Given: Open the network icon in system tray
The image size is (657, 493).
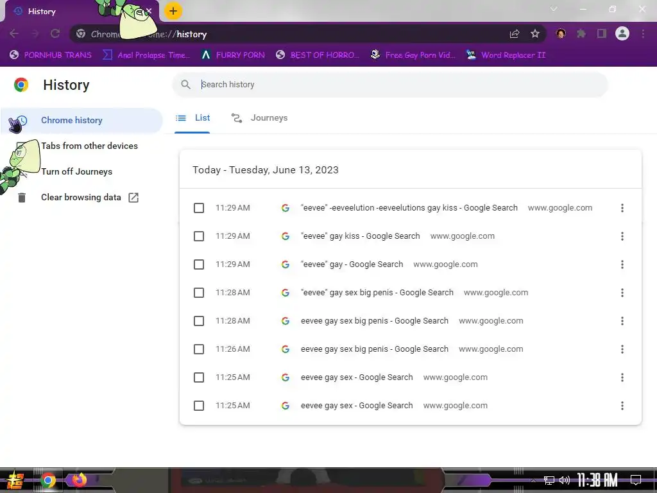Looking at the screenshot, I should (x=549, y=480).
